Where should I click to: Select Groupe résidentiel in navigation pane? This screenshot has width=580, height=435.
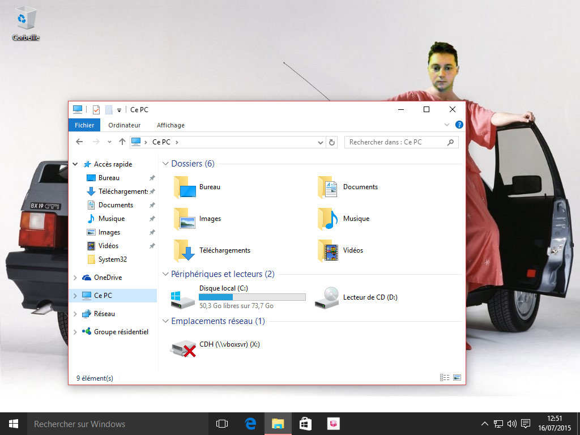[121, 332]
